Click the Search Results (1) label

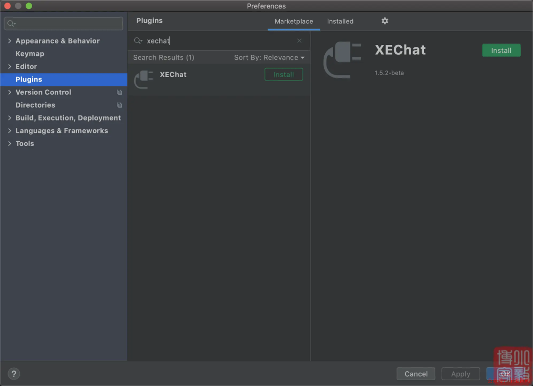163,57
